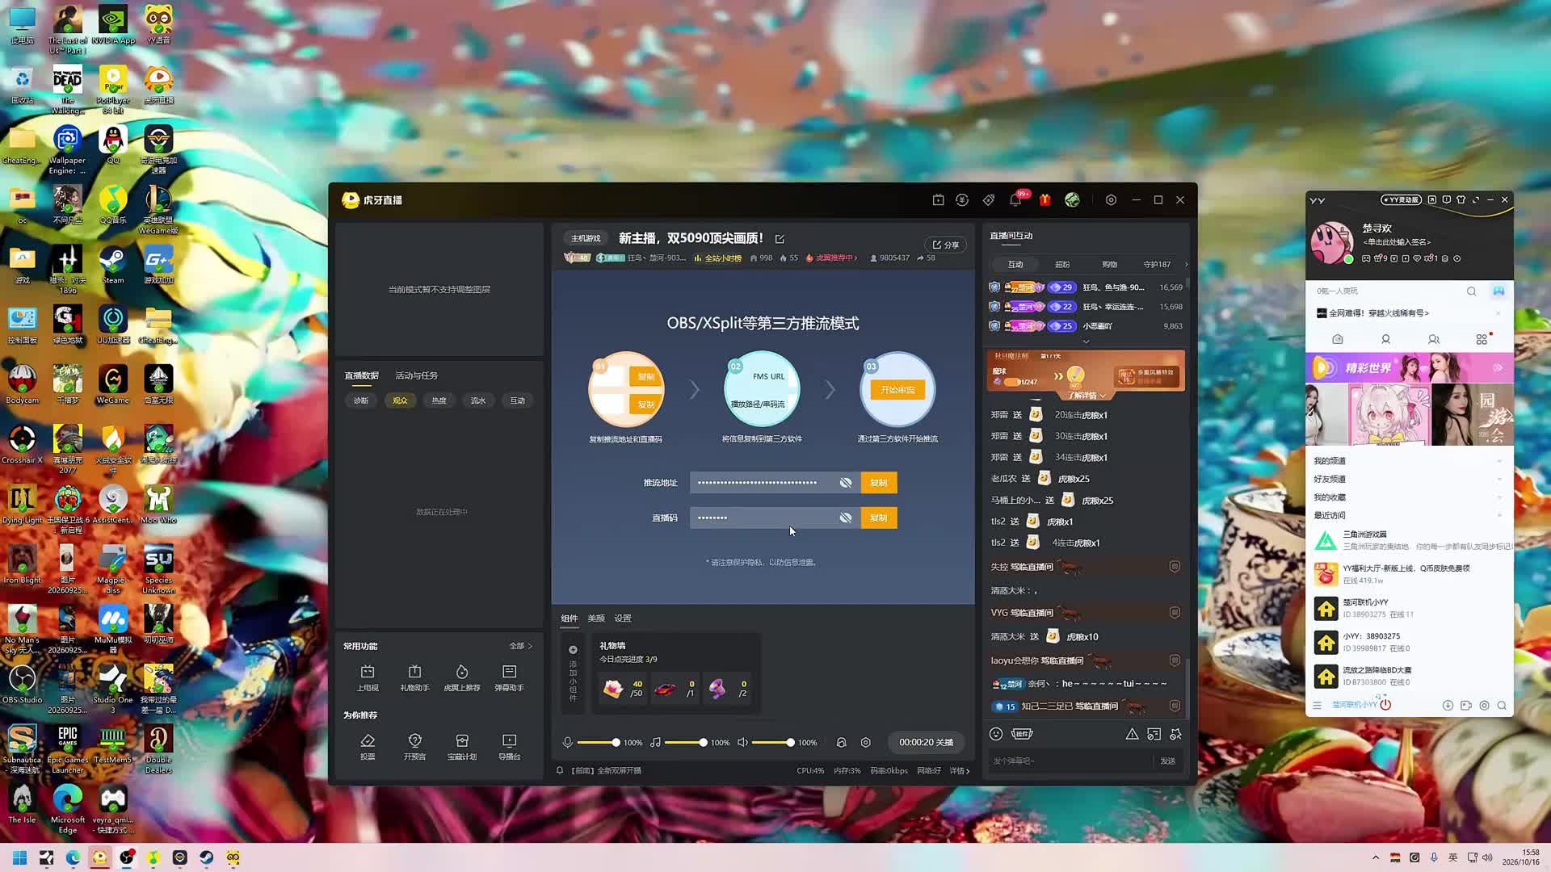The height and width of the screenshot is (872, 1551).
Task: Toggle the 观众 audience data filter
Action: coord(400,400)
